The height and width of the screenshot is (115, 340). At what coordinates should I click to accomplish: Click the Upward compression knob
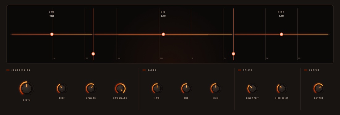click(91, 88)
